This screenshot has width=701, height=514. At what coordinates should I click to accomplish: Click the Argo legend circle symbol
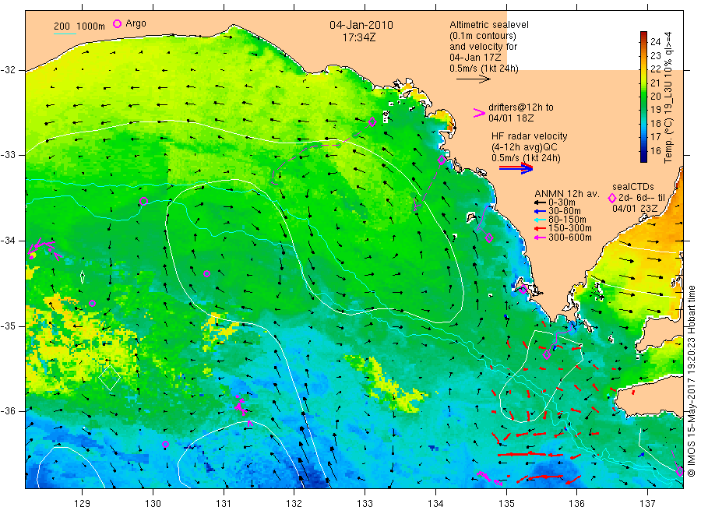coord(117,23)
